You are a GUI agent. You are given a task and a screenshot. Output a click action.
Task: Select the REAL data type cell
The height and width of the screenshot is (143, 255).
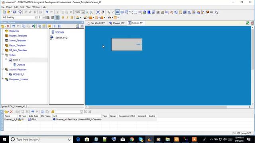34,120
